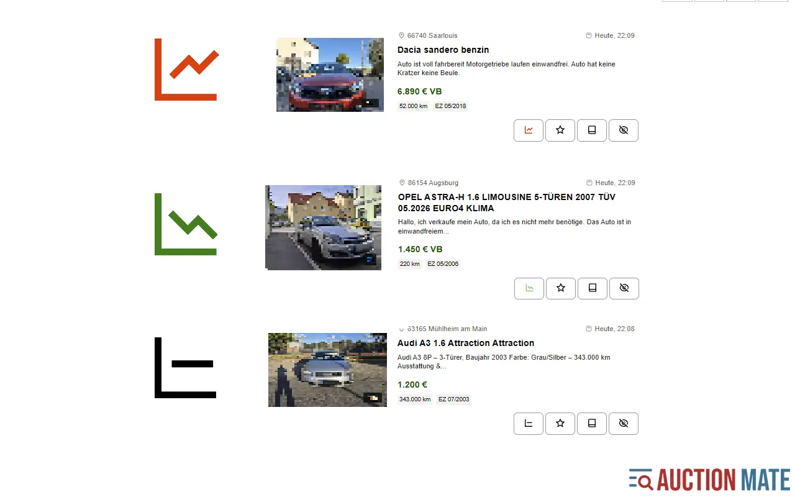This screenshot has height=497, width=795.
Task: Favorite the Audi A3 listing with star
Action: coord(560,424)
